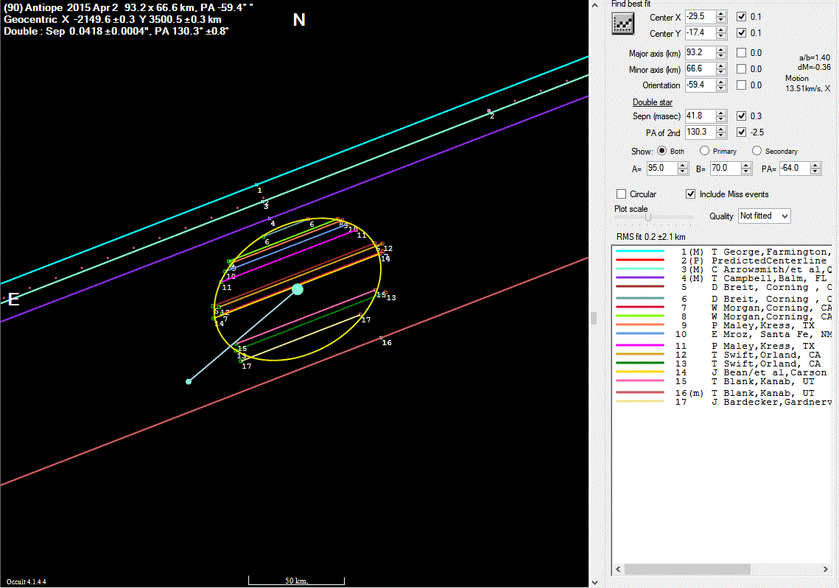Select row 15 T Blank, Kanab, UT
Screen dimensions: 839x588
(x=722, y=382)
